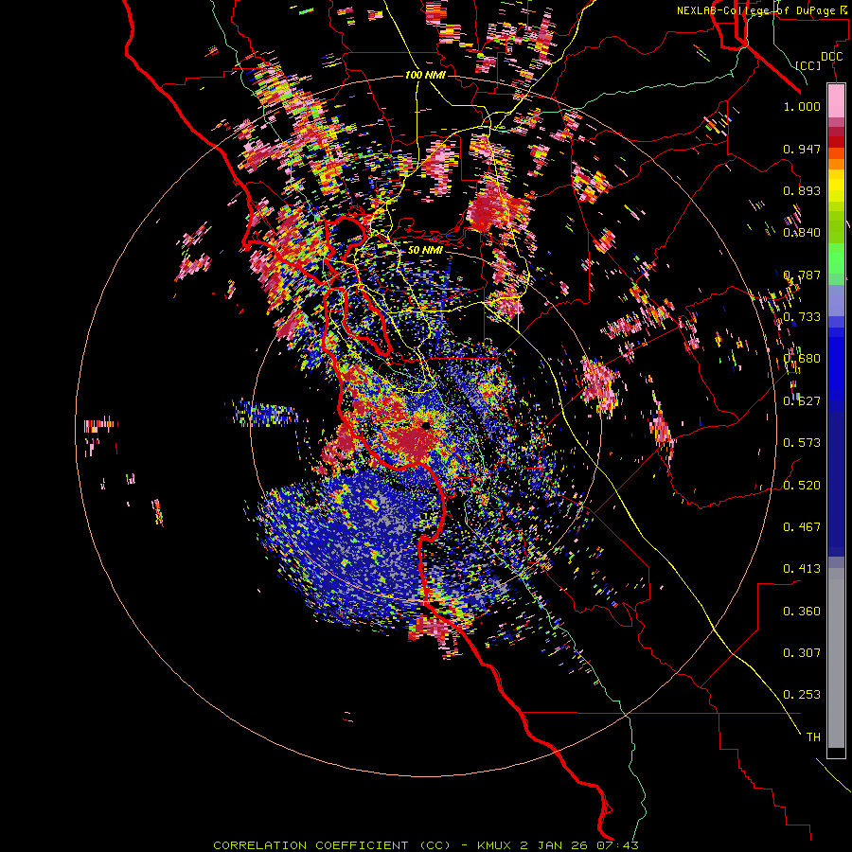Viewport: 852px width, 852px height.
Task: Click the 2 JAN 26 07:43 timestamp
Action: [x=578, y=845]
